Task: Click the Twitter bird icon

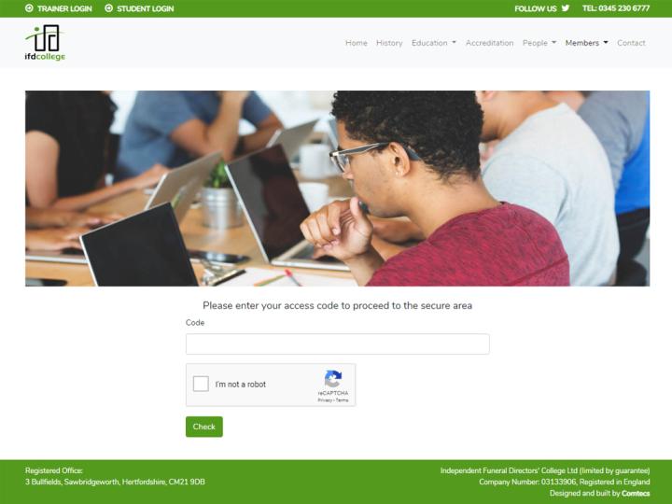Action: tap(566, 8)
